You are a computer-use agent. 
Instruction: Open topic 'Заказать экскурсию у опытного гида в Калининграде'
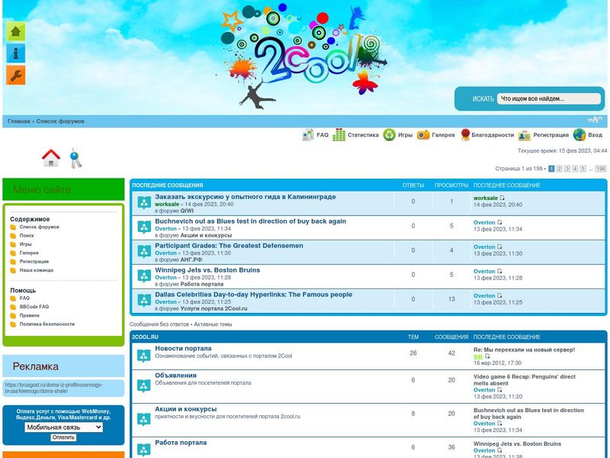point(245,197)
